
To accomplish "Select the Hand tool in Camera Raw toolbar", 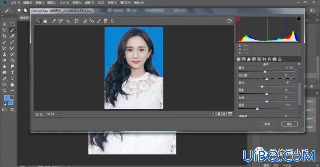I will (45, 21).
